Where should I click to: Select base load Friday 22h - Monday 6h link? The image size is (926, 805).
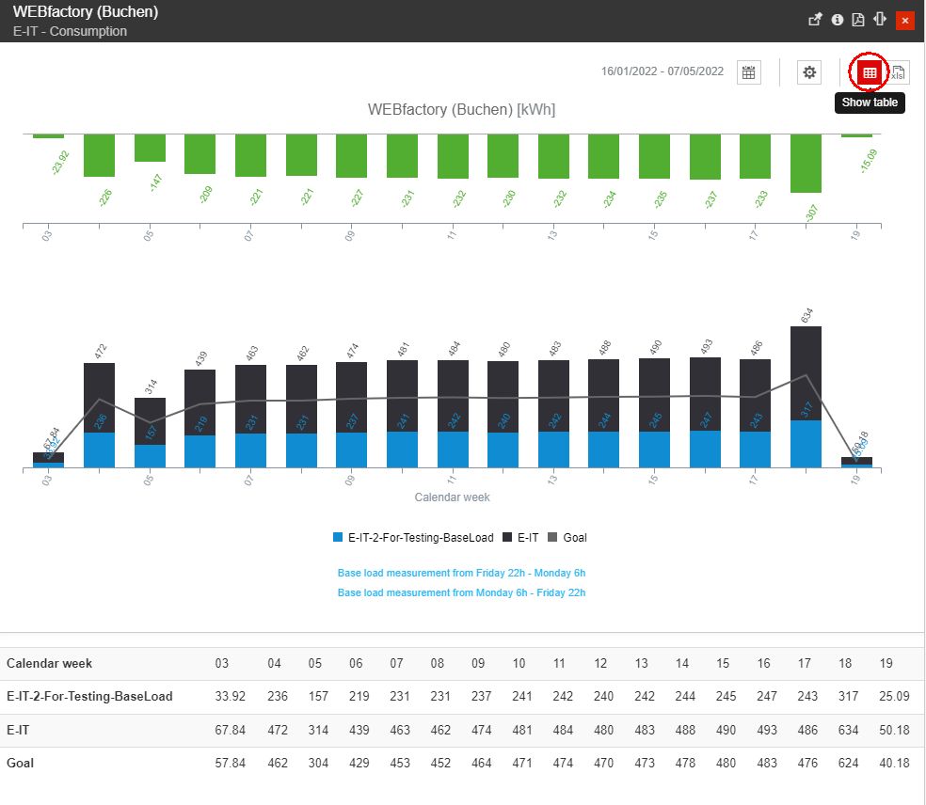461,573
